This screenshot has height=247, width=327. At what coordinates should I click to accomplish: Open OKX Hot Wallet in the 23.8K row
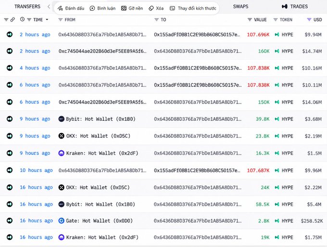(98, 136)
